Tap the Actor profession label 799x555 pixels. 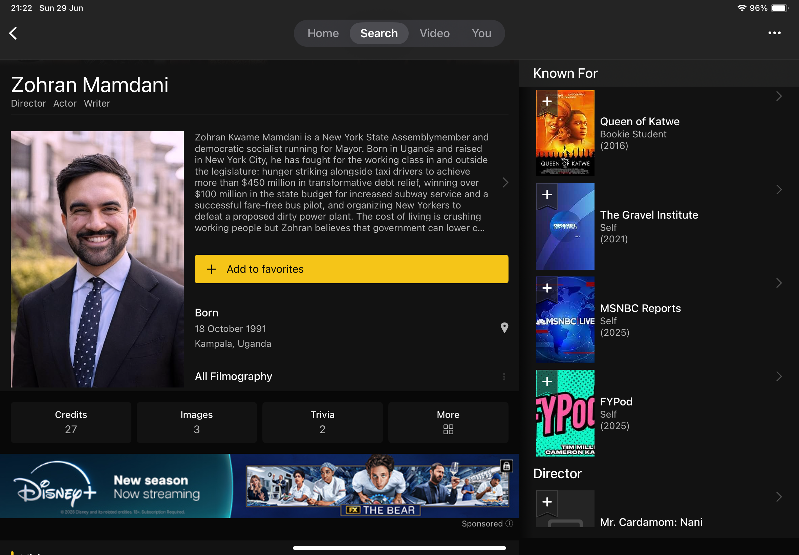point(65,104)
